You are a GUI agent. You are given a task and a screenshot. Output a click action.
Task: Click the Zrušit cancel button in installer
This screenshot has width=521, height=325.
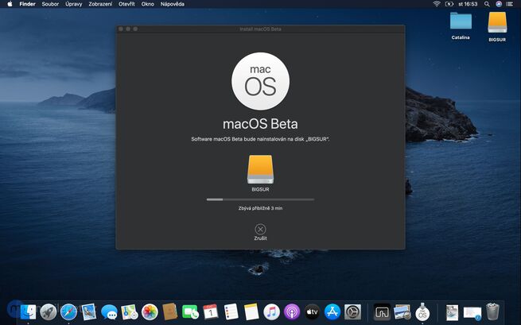(260, 232)
